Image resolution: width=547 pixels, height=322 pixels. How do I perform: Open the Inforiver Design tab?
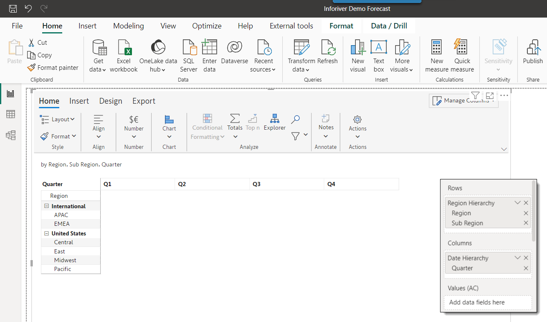[111, 101]
